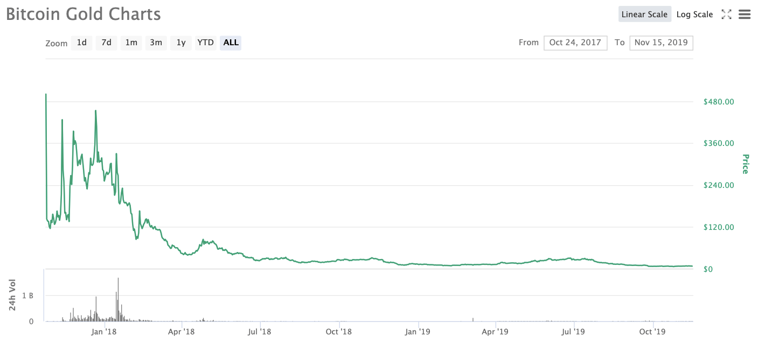Viewport: 758px width, 343px height.
Task: Switch chart to Log Scale
Action: [x=694, y=15]
